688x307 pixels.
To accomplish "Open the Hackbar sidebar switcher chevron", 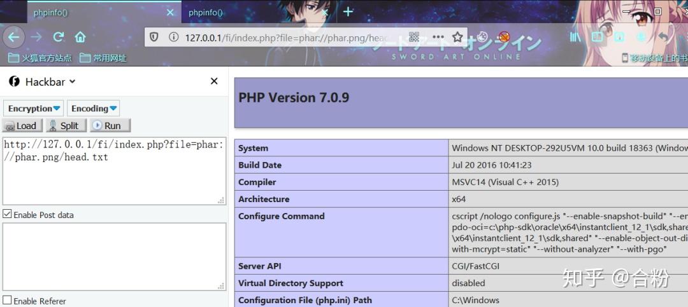I will pyautogui.click(x=73, y=81).
